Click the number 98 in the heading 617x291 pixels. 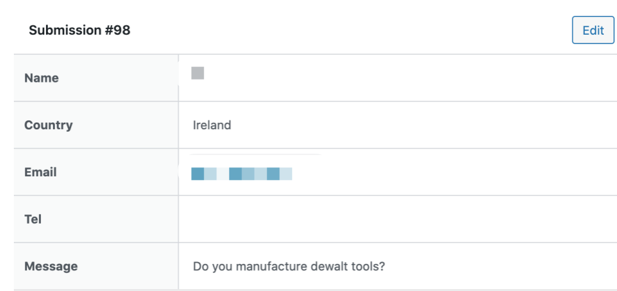pos(122,30)
